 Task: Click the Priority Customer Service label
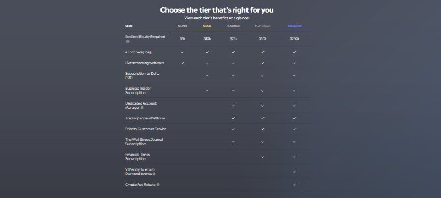[146, 129]
